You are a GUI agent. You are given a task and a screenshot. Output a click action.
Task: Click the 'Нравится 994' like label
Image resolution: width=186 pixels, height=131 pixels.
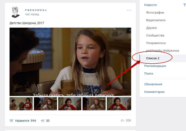pyautogui.click(x=26, y=121)
